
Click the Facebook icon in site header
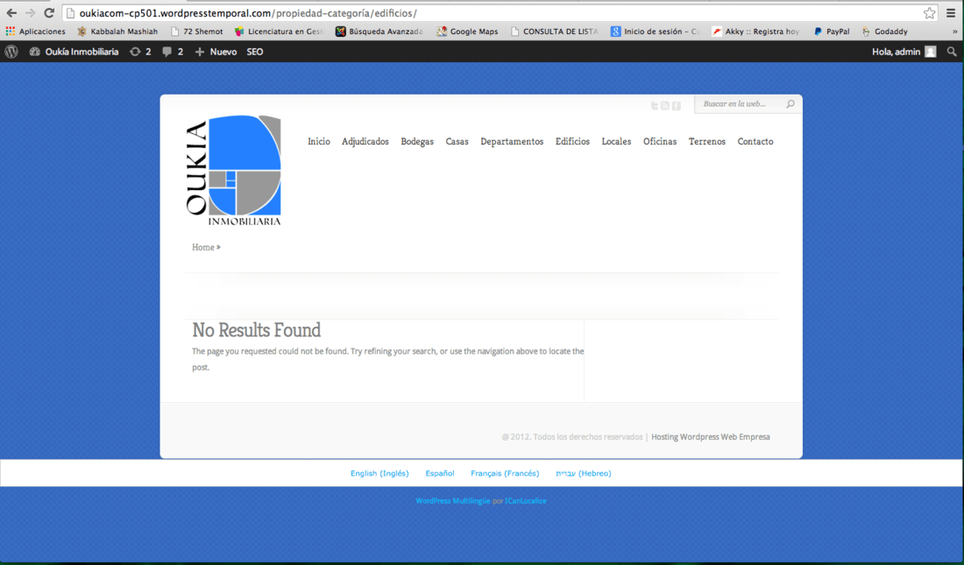pos(677,106)
